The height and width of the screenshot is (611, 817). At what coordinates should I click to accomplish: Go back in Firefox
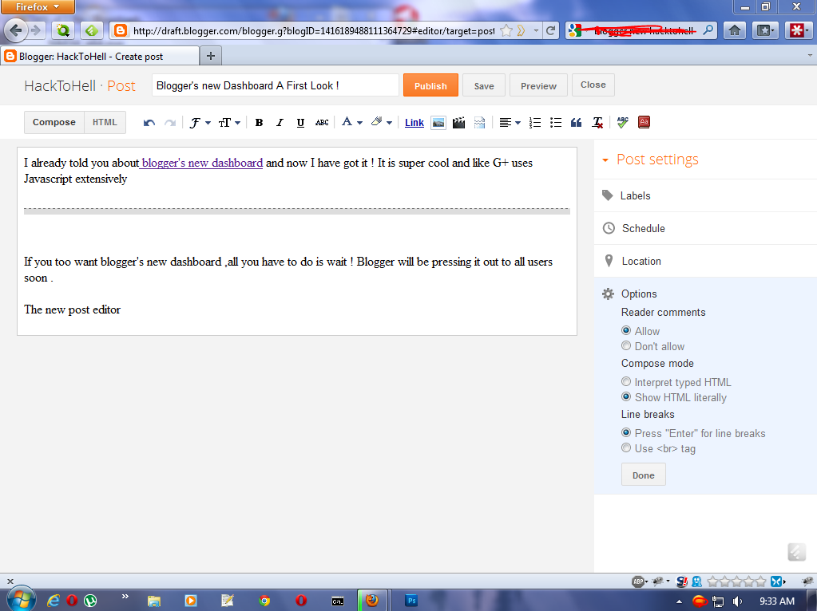point(16,30)
